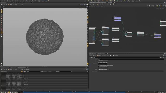Switch to the Geometry Spreadsheet tab
Image resolution: width=166 pixels, height=93 pixels.
tap(22, 68)
